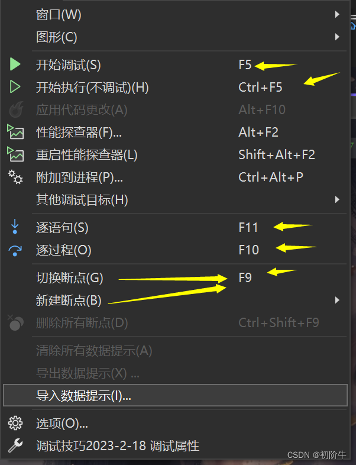Open 性能探查器(F)... menu entry
The image size is (356, 465).
click(x=79, y=132)
